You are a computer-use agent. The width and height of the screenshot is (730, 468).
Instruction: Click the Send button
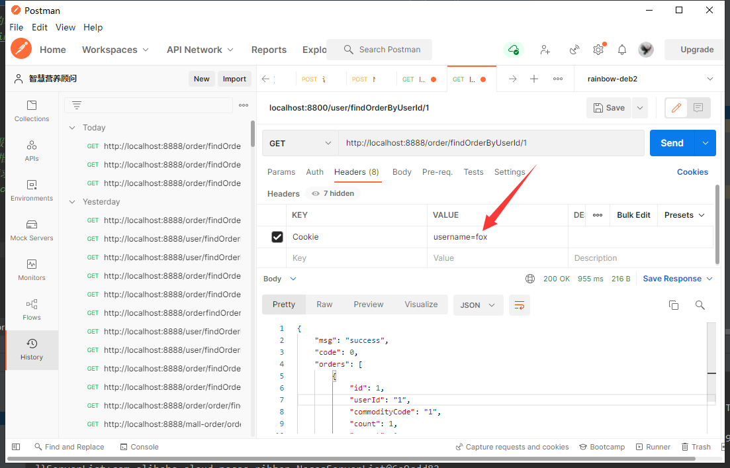tap(672, 143)
